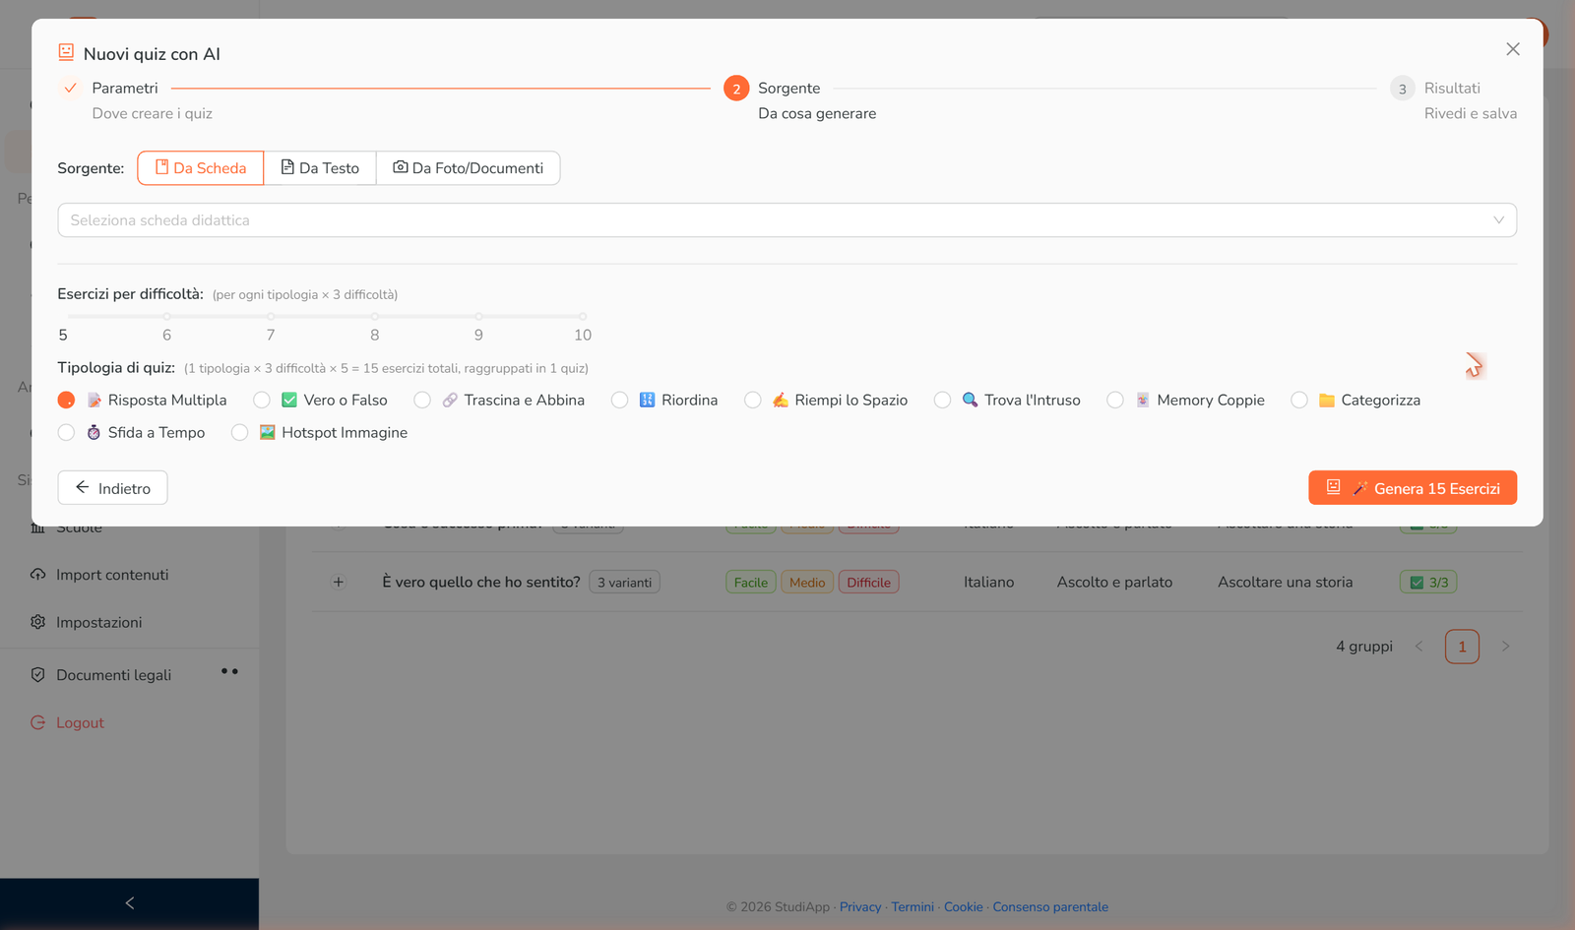Image resolution: width=1575 pixels, height=930 pixels.
Task: Click the Trova l'Intruso magnifier icon
Action: pyautogui.click(x=970, y=401)
